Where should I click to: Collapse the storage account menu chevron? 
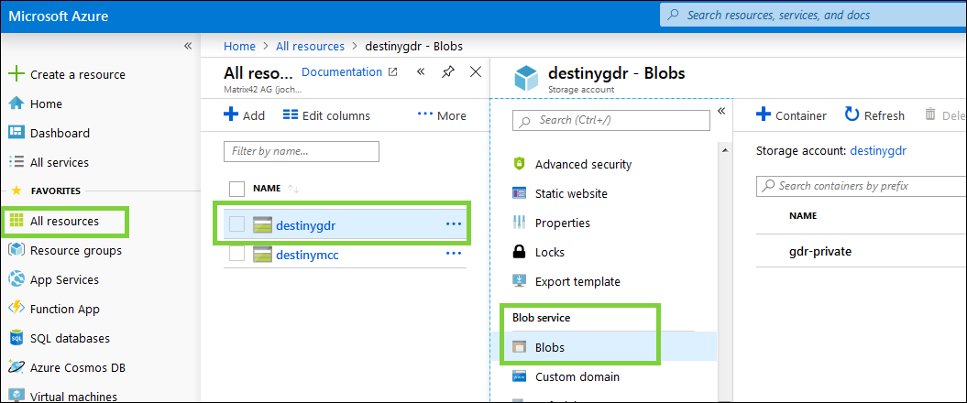(721, 111)
